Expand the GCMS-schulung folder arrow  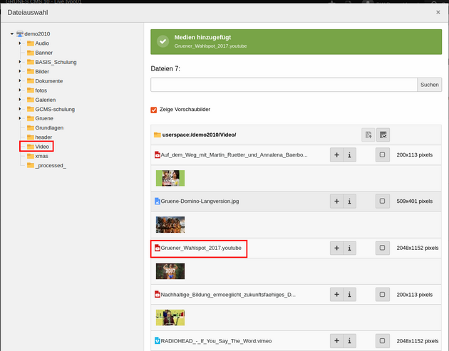pos(20,109)
